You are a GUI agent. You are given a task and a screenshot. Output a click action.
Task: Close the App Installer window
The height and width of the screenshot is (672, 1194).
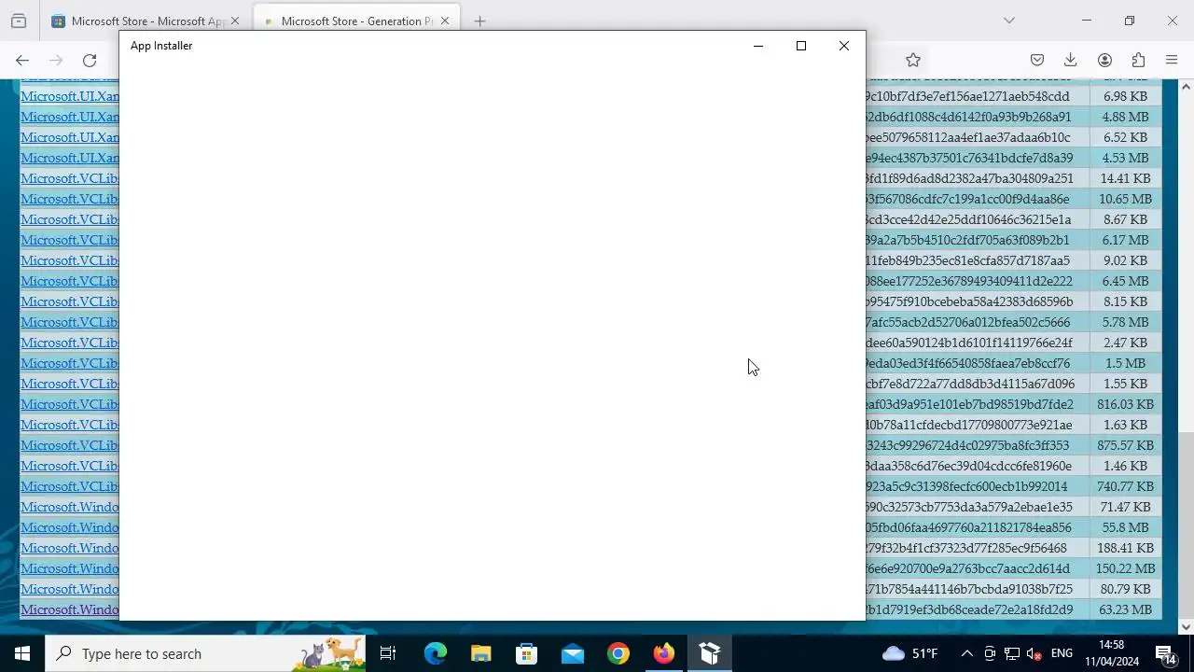point(844,46)
